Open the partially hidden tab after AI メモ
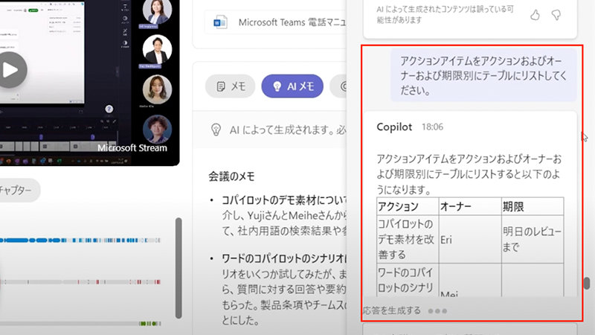 [343, 86]
